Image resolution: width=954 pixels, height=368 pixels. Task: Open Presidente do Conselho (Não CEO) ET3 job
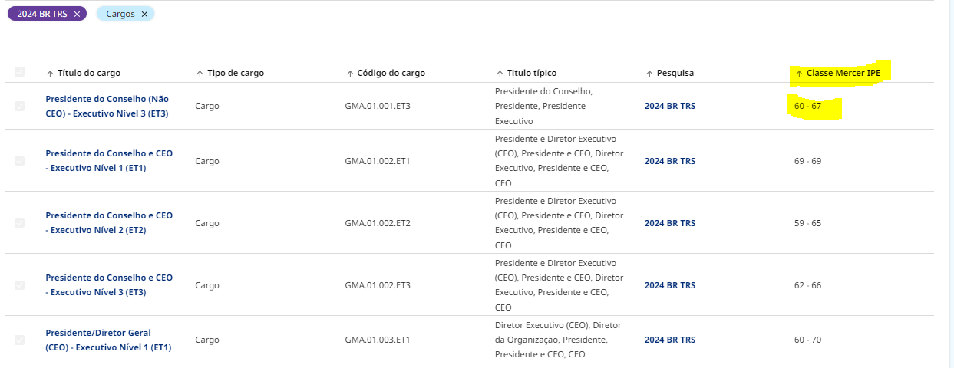pos(107,106)
